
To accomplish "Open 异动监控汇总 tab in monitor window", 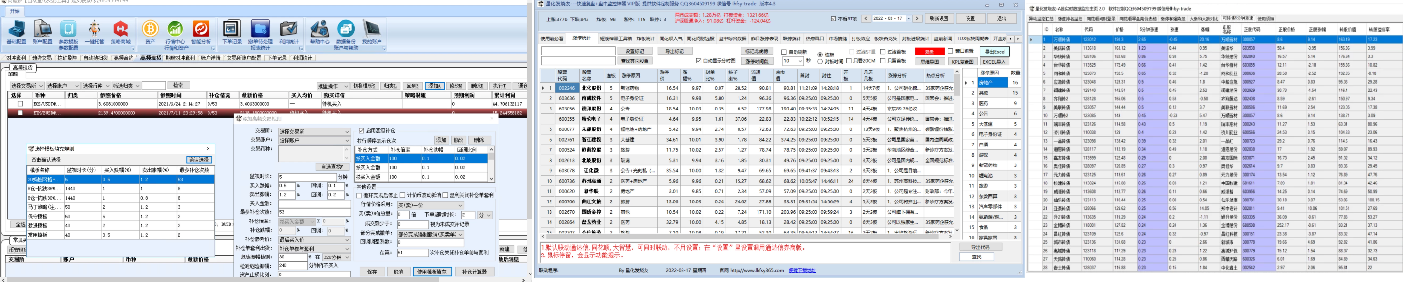I will pyautogui.click(x=1041, y=19).
